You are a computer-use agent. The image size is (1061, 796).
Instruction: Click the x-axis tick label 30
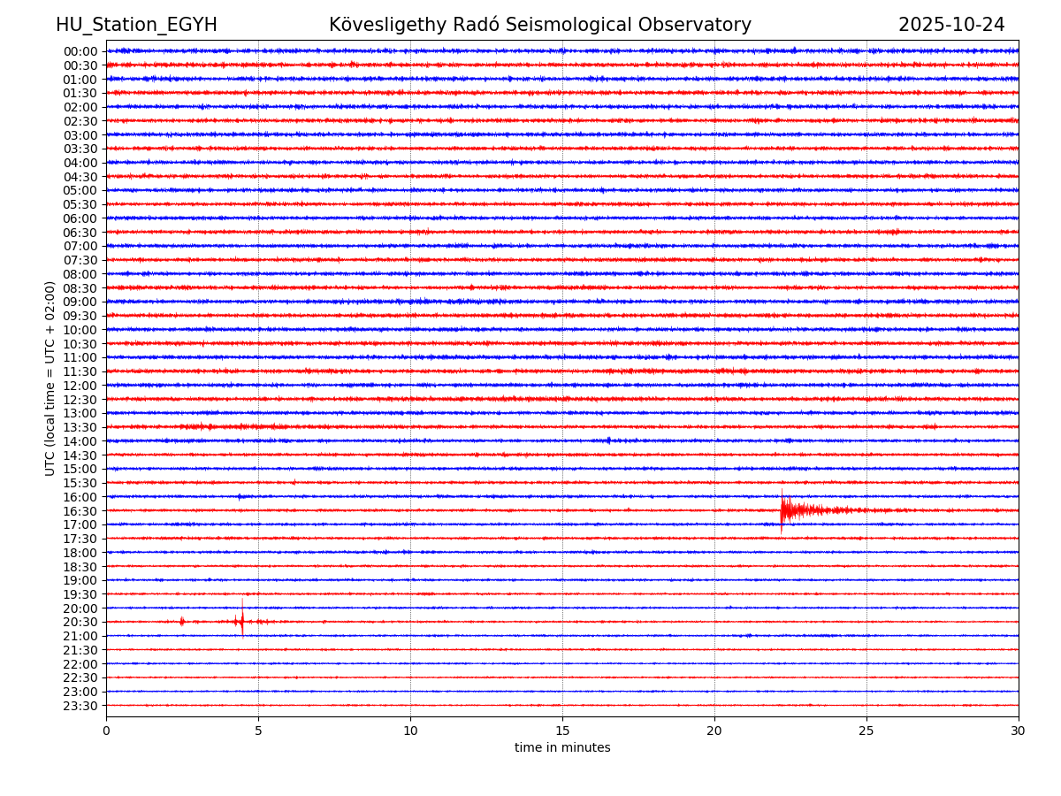pos(1019,731)
